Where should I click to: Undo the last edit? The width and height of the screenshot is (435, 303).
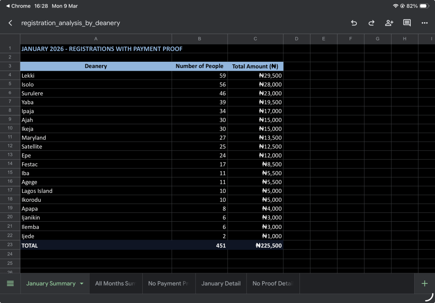coord(354,23)
